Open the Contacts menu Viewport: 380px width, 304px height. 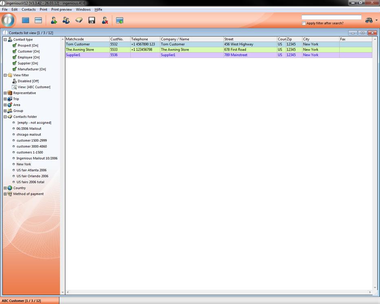click(29, 9)
